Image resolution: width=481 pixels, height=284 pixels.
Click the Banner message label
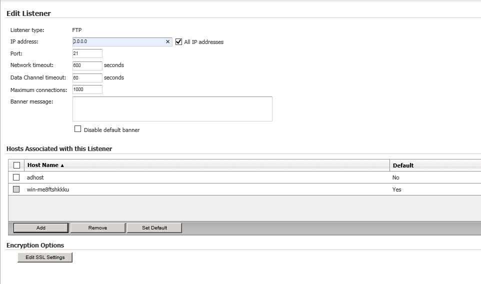(31, 101)
